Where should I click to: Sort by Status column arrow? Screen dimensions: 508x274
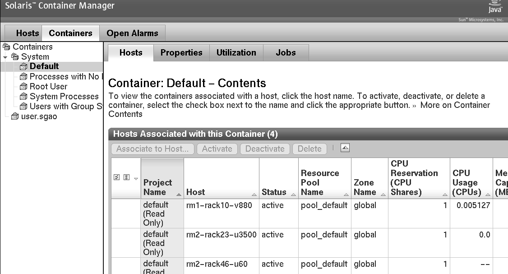(294, 195)
